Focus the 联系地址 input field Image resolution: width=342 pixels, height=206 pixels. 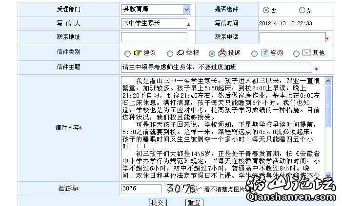pyautogui.click(x=154, y=37)
